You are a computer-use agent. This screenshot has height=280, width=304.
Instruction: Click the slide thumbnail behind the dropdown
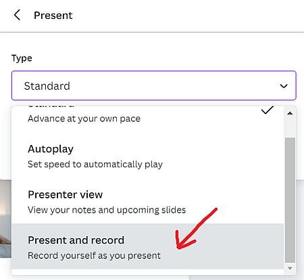click(5, 218)
